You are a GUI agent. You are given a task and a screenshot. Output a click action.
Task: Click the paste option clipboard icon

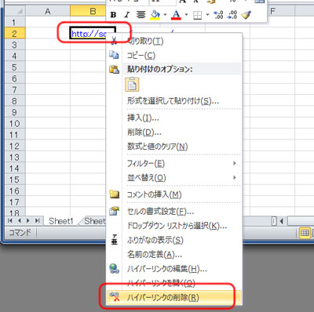132,85
